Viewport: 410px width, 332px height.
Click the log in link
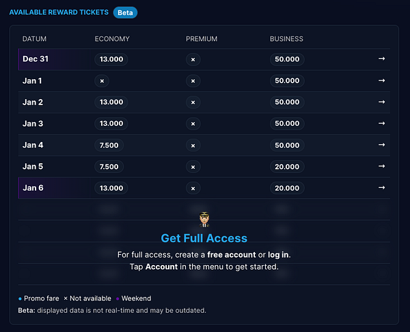click(278, 255)
